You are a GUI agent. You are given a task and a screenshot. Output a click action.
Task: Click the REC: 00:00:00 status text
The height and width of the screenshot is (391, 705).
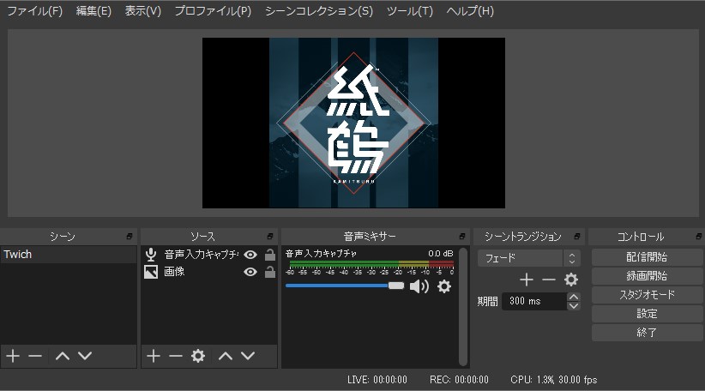point(459,380)
